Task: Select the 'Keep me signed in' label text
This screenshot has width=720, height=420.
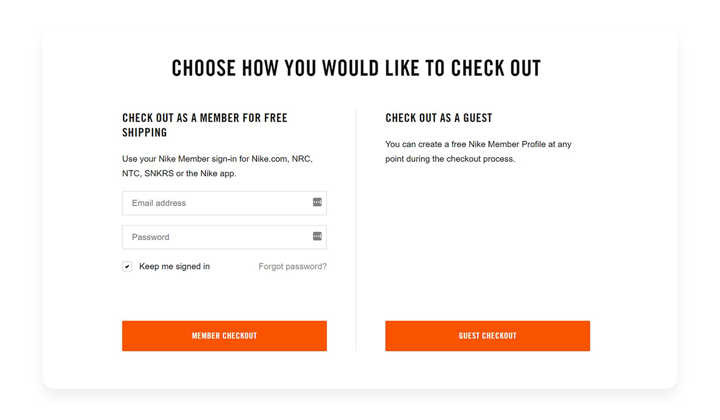Action: tap(175, 266)
